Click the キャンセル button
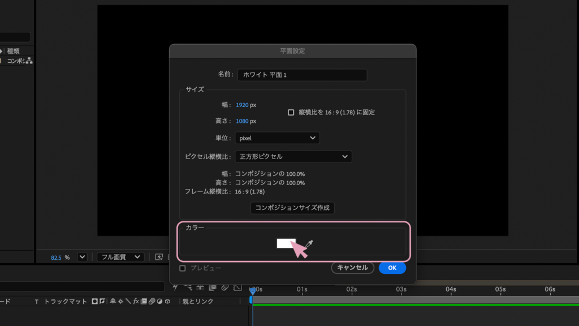The image size is (579, 326). tap(352, 268)
